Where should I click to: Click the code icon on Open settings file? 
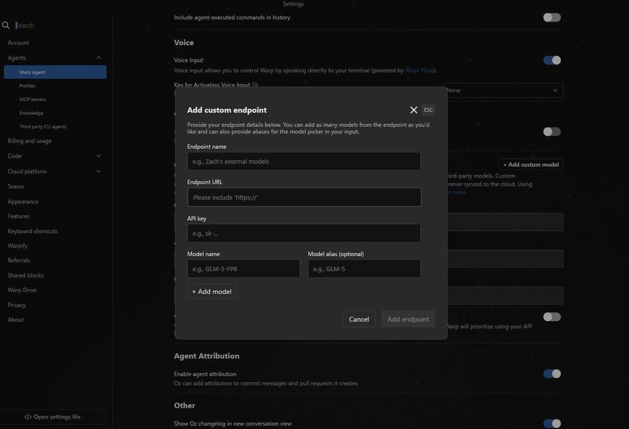click(x=28, y=417)
